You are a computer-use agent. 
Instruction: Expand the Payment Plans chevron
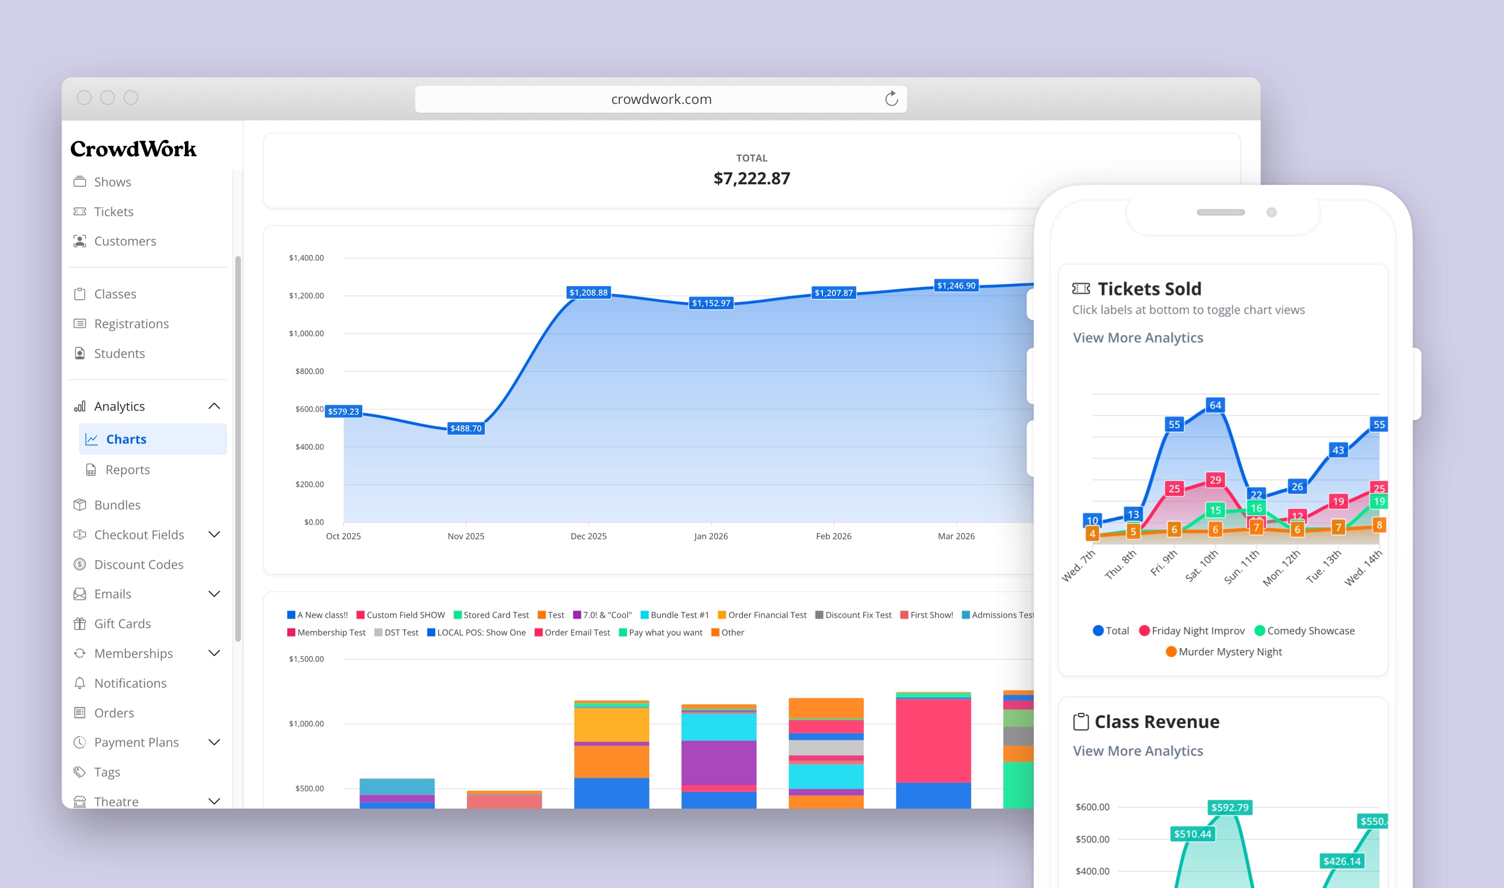[x=214, y=742]
